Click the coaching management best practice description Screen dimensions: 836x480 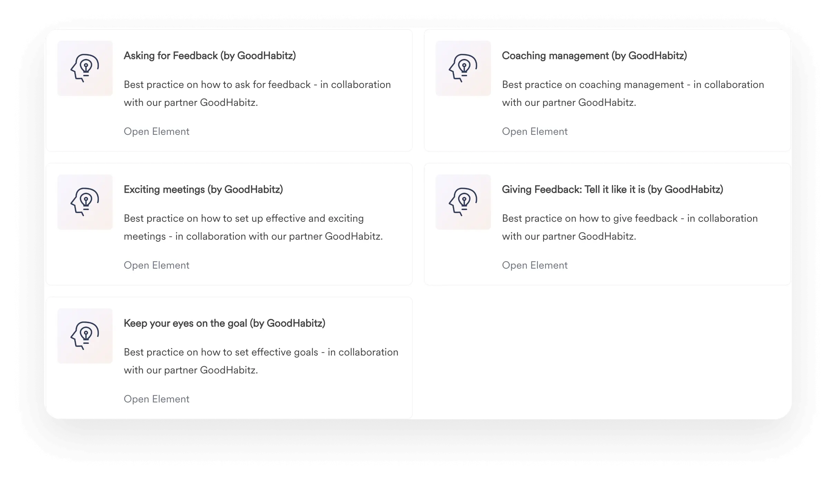point(633,93)
